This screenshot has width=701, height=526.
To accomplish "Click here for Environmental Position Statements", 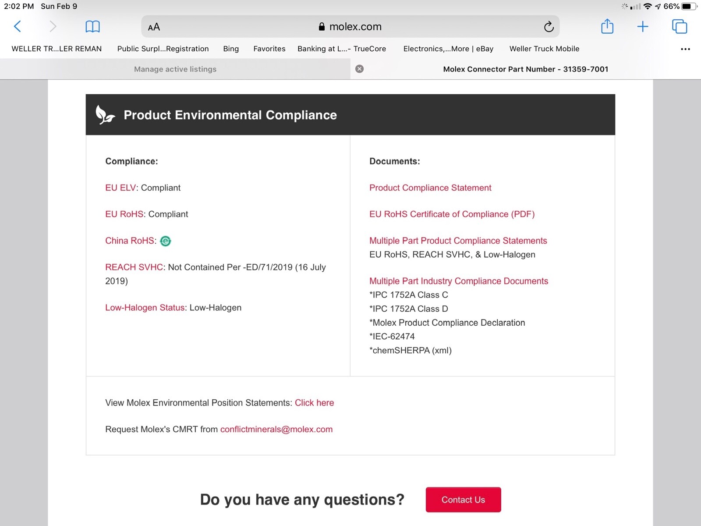I will [x=314, y=403].
